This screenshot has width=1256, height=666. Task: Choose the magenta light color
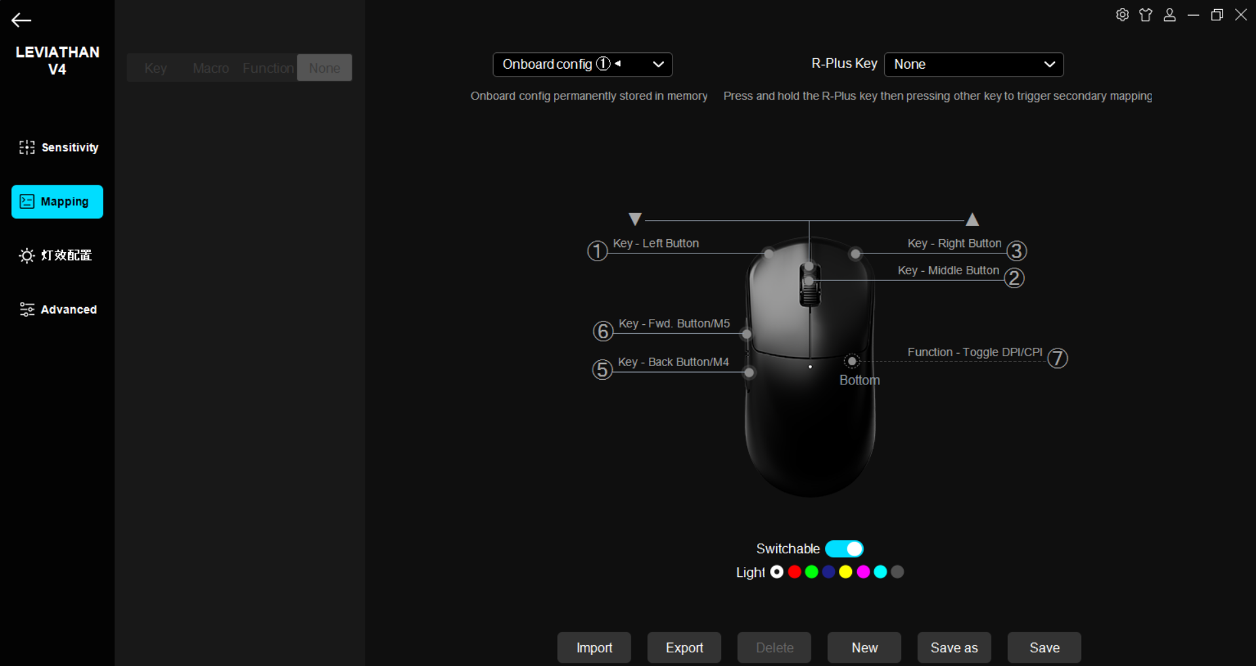point(863,572)
